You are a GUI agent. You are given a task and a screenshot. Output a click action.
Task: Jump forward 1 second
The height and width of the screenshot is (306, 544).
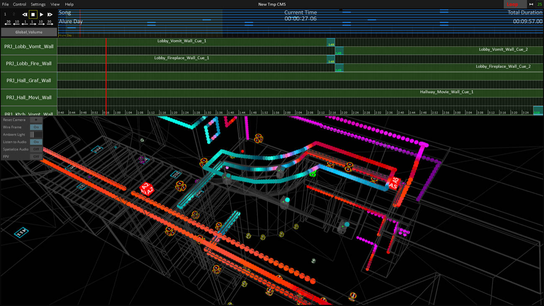tap(33, 23)
